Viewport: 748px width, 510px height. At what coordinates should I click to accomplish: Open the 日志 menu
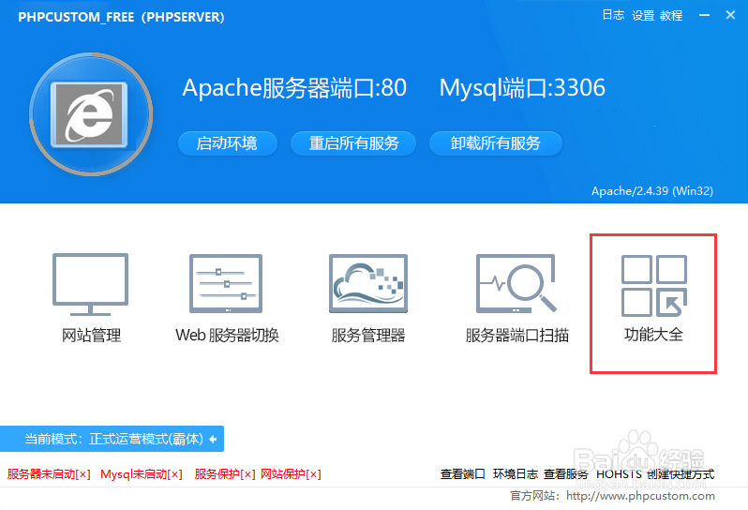point(613,15)
